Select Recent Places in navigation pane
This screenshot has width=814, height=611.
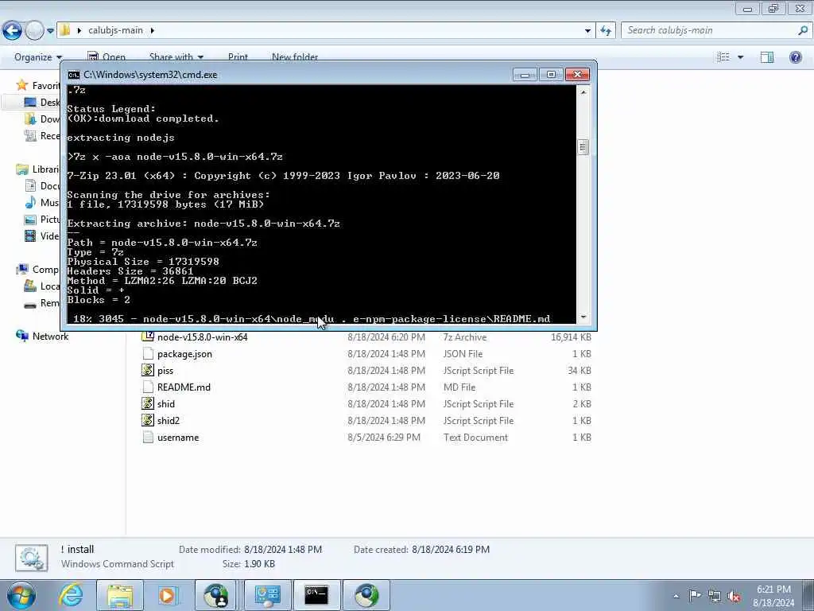click(43, 135)
